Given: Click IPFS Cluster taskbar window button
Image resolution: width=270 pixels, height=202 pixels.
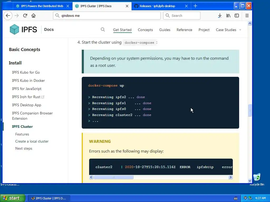Looking at the screenshot, I should [49, 198].
